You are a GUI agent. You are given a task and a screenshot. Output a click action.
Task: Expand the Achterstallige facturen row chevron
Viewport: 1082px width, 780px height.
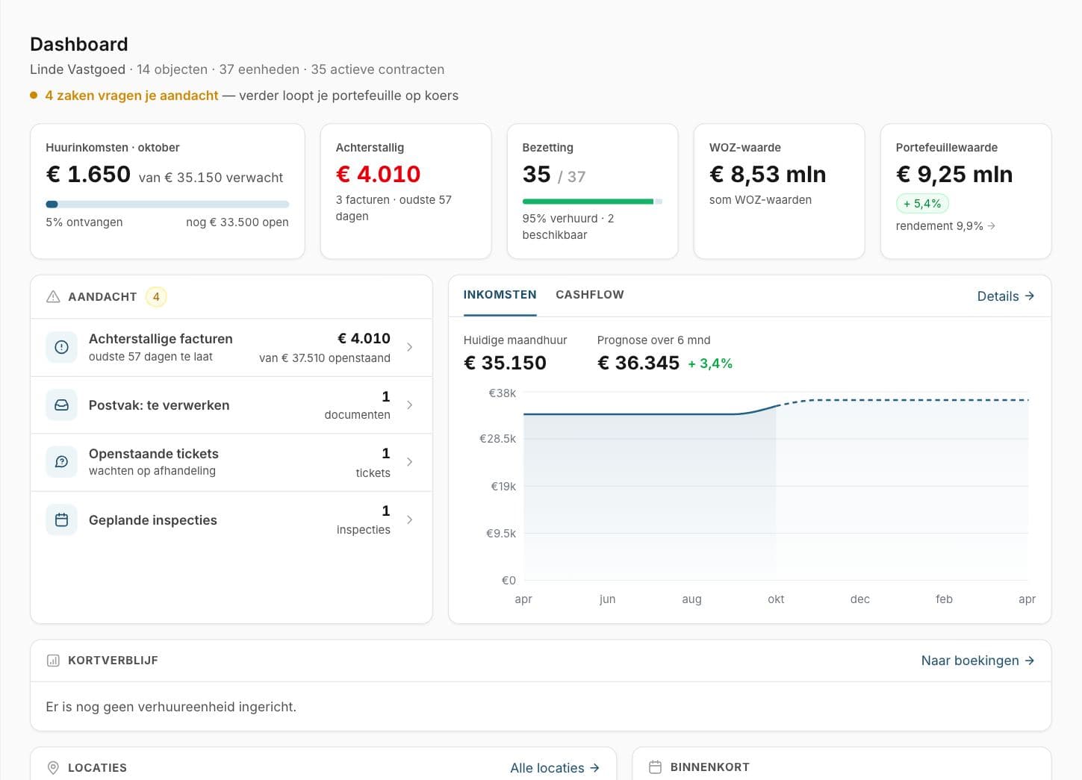coord(409,347)
